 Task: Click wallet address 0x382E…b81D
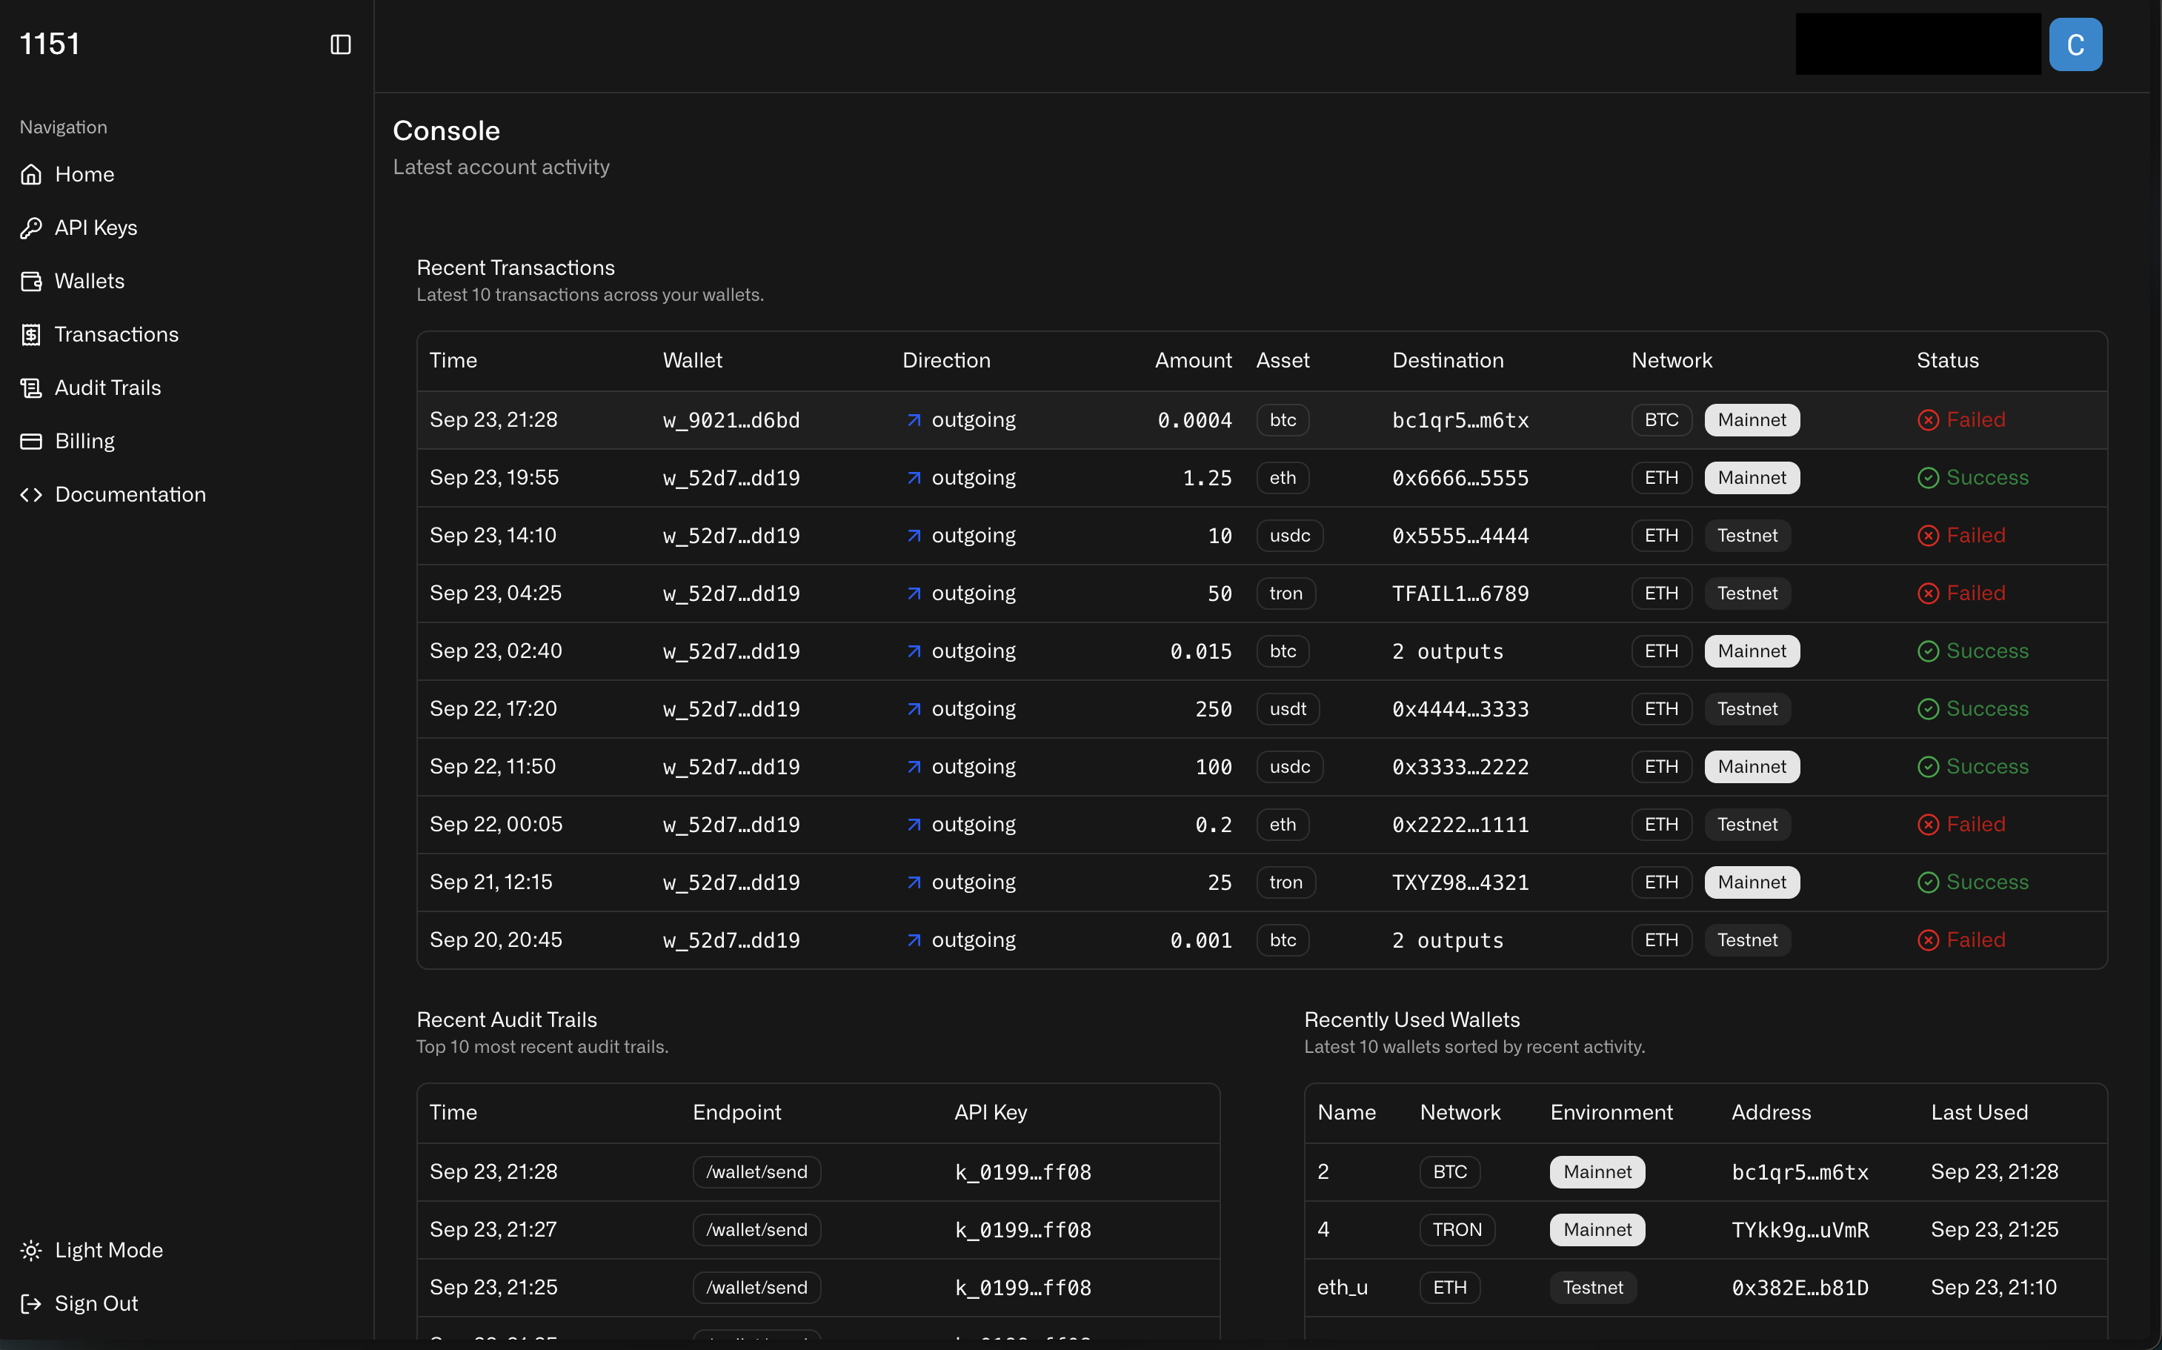tap(1800, 1289)
